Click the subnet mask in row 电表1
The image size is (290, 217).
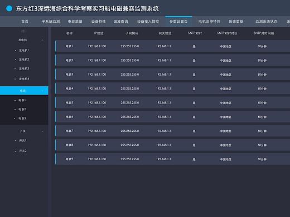130,46
